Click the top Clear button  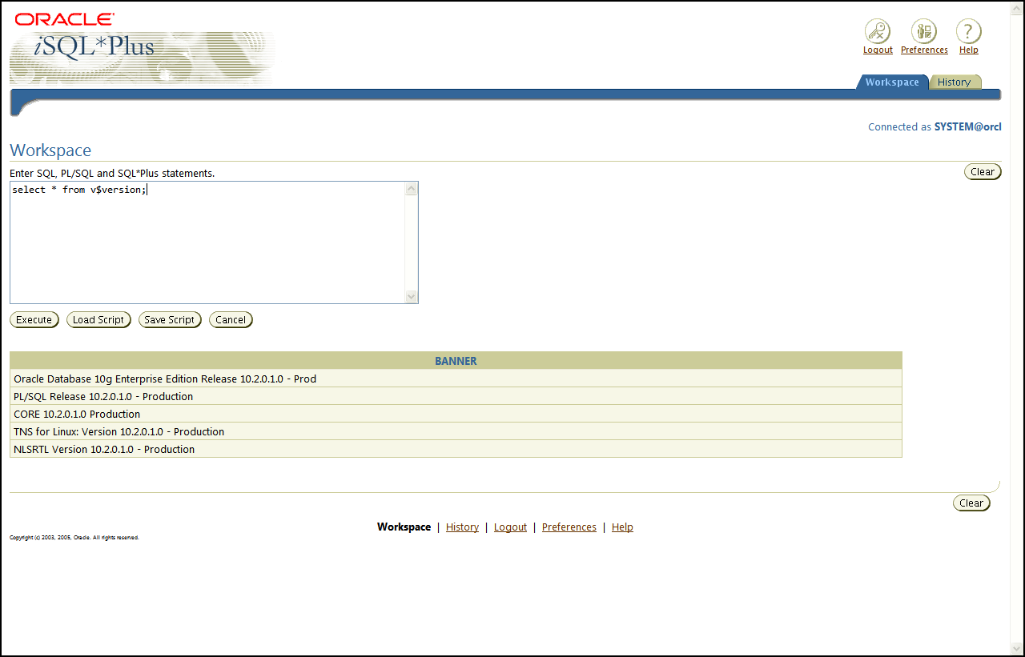(983, 172)
